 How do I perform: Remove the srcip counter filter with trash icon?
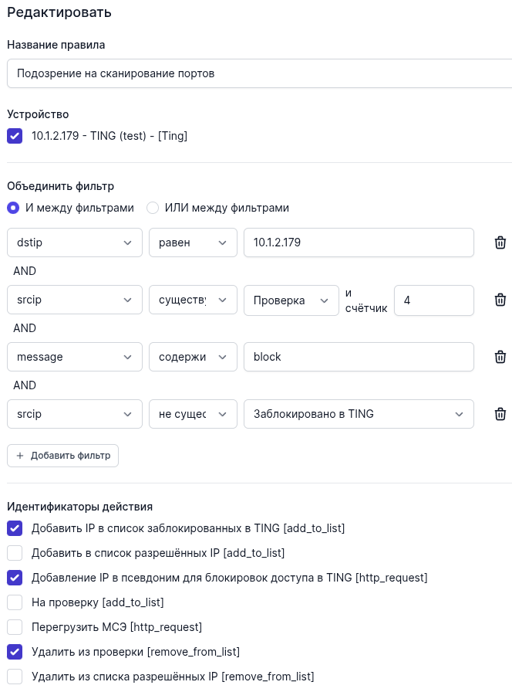point(500,300)
